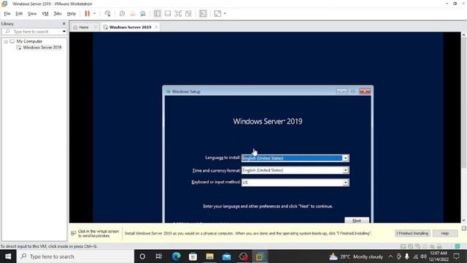Click VMware Workstation taskbar icon
The width and height of the screenshot is (467, 263).
260,256
